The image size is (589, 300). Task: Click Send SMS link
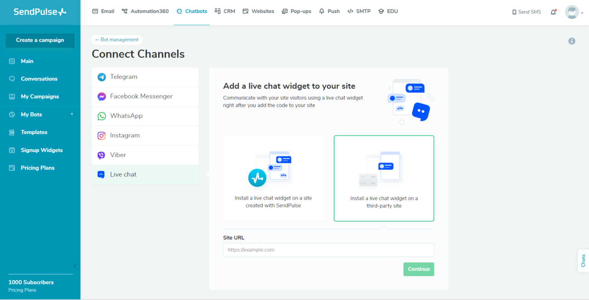[526, 12]
